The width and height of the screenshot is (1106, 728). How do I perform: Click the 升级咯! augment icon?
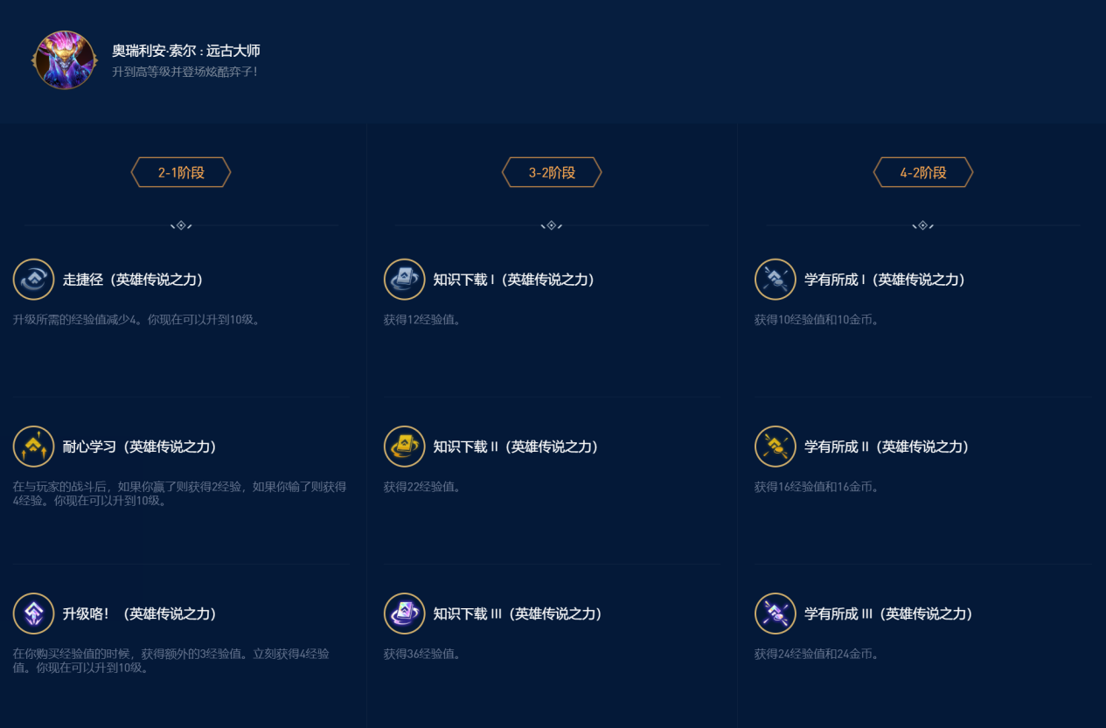point(34,614)
